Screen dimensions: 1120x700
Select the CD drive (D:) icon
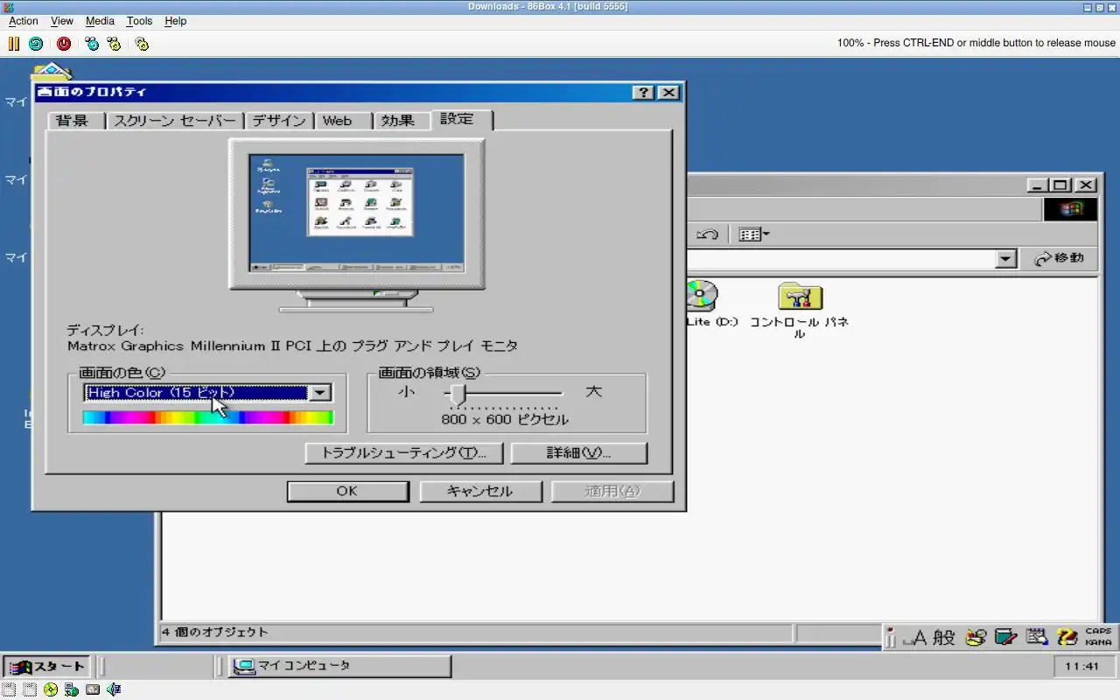click(x=701, y=296)
